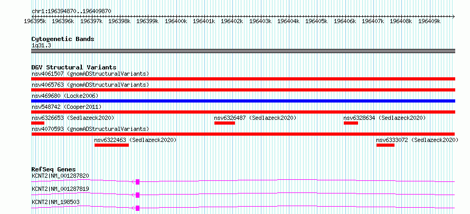Click the 196409k ruler tick label
This screenshot has height=214, width=470.
[x=429, y=21]
